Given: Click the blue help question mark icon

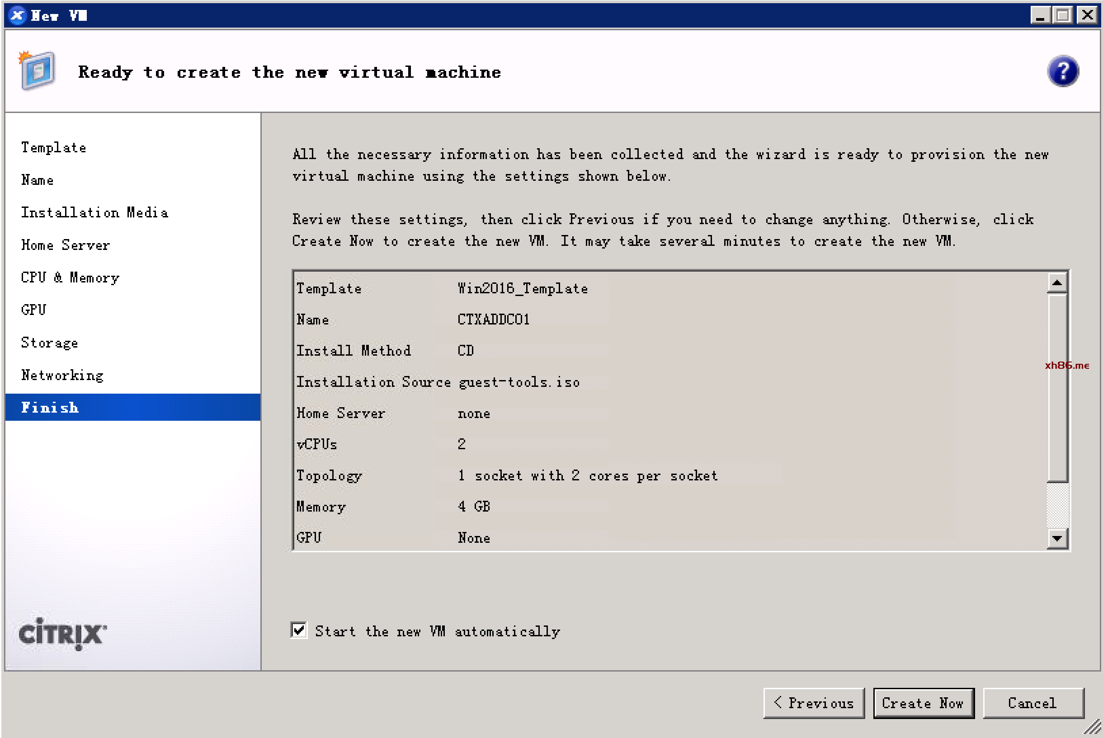Looking at the screenshot, I should (1062, 71).
